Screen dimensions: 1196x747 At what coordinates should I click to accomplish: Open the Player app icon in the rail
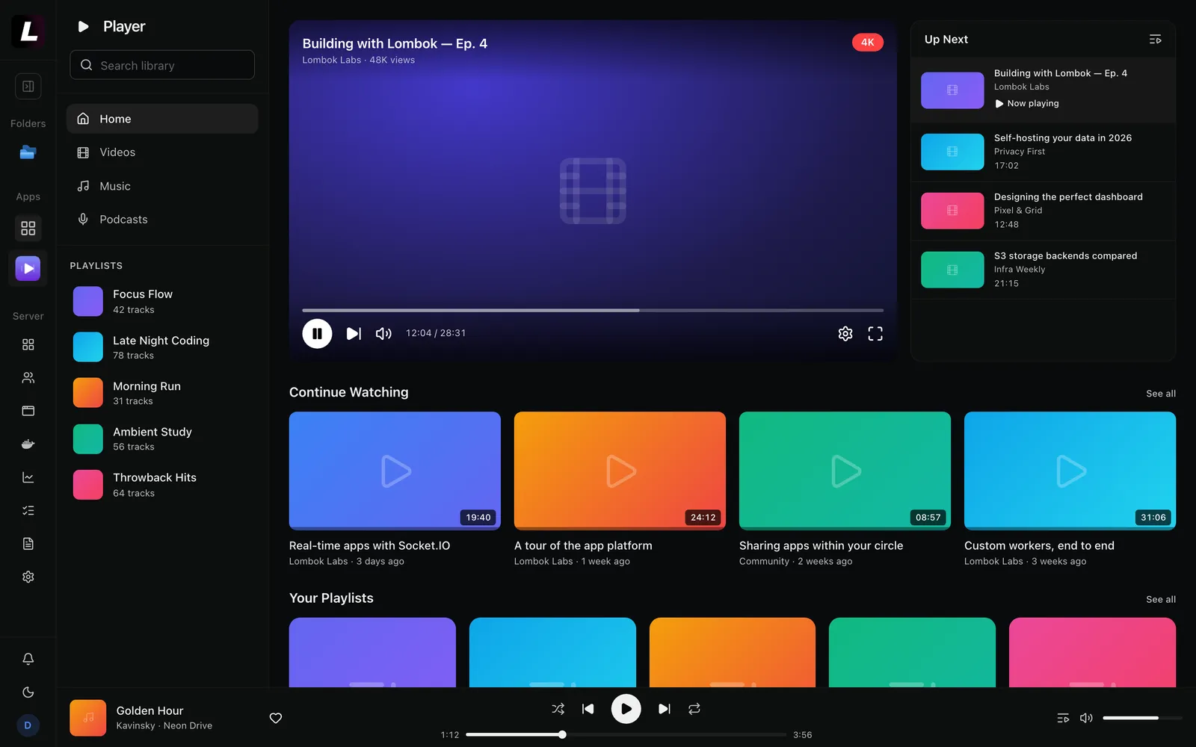pos(28,268)
